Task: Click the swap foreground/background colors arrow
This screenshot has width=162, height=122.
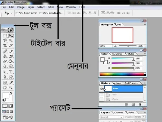Action: point(11,93)
